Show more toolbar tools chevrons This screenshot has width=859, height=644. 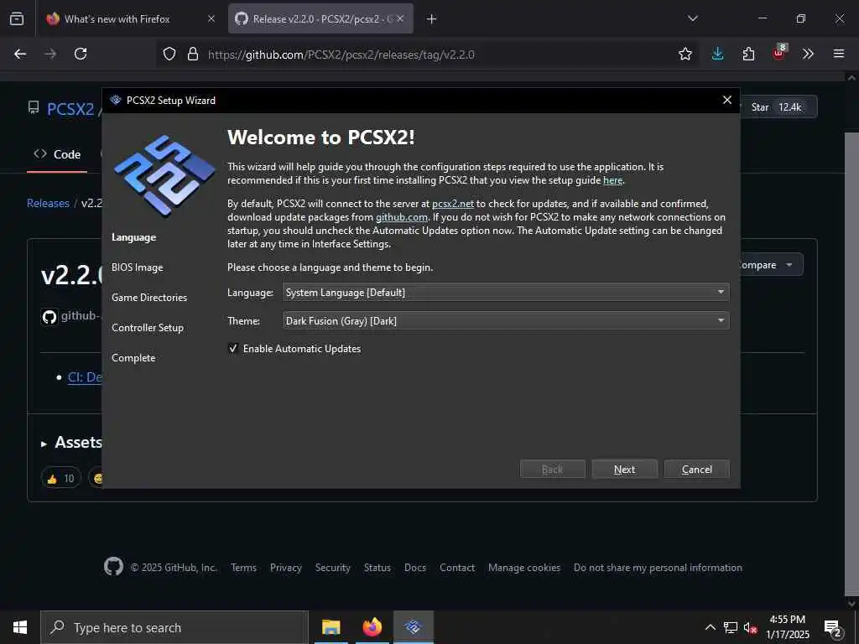[808, 54]
